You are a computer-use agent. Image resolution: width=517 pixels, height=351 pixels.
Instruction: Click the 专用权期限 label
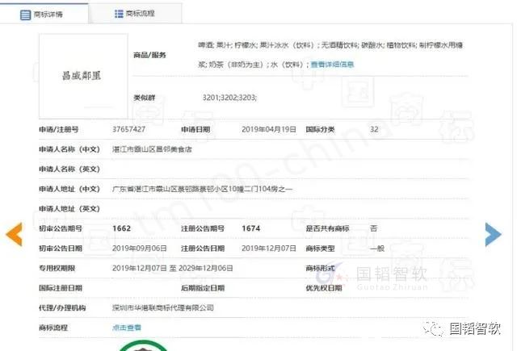(x=57, y=268)
